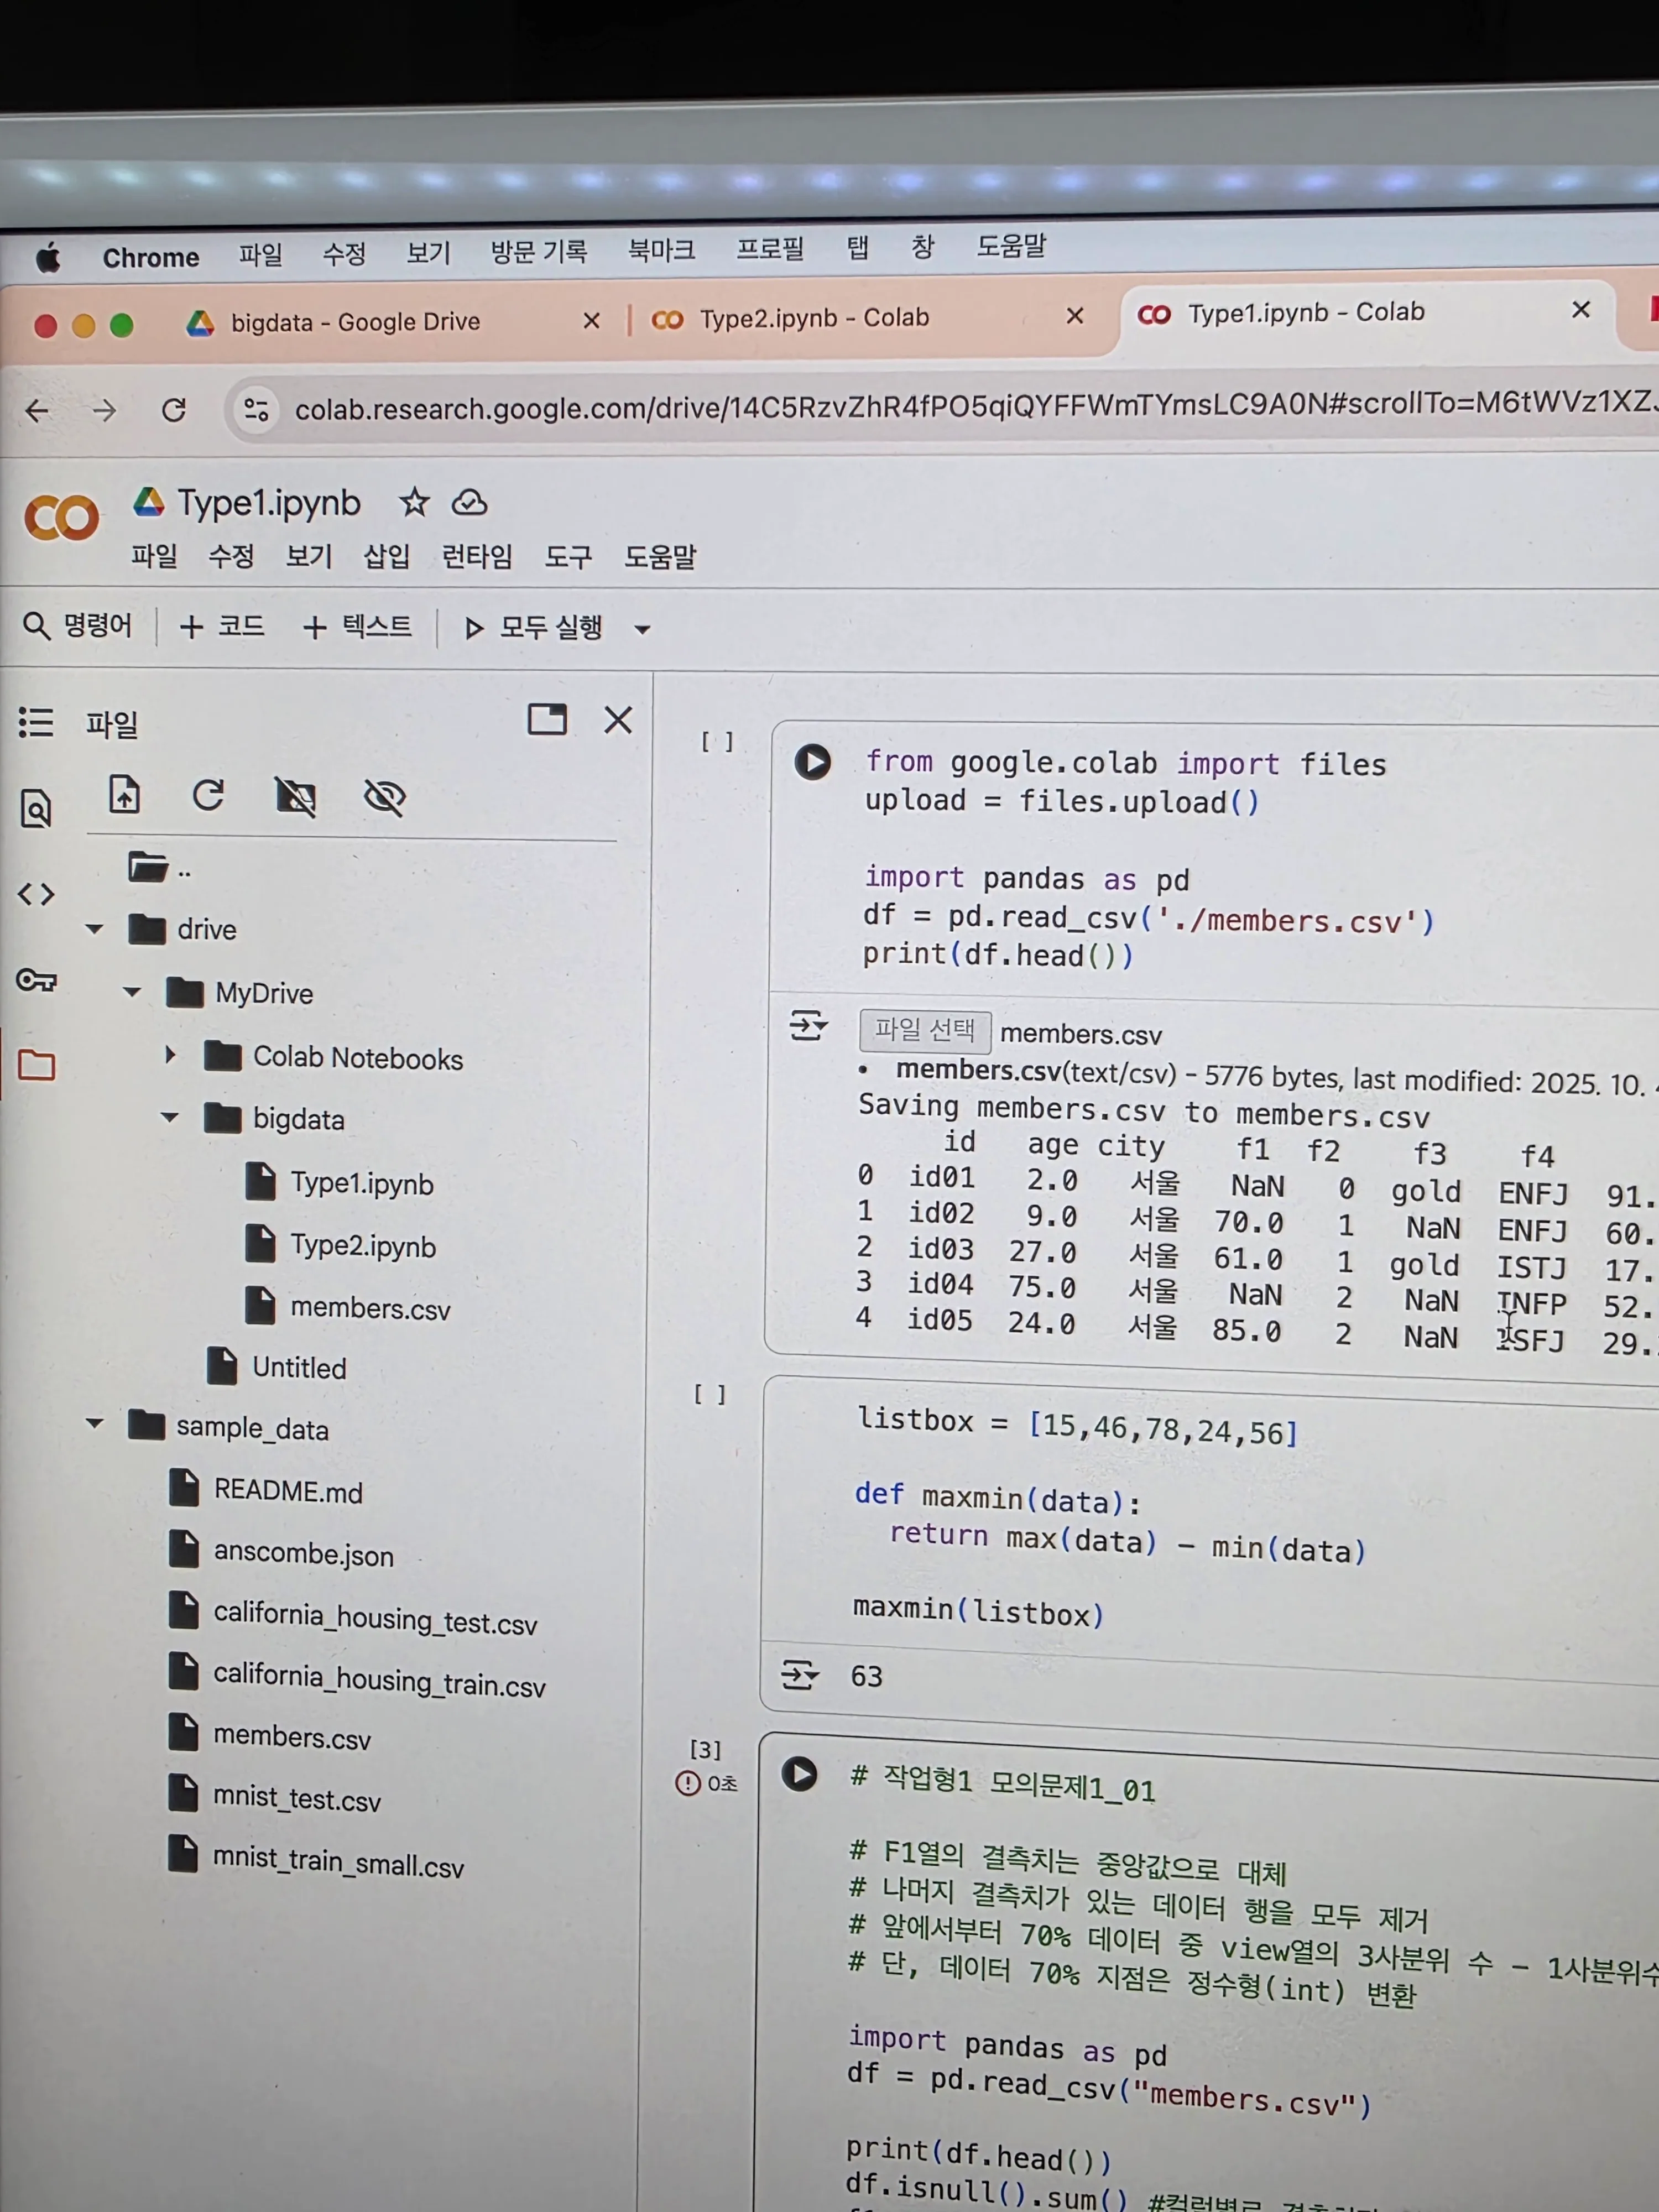Run the files upload code cell
Screen dimensions: 1659x2212
click(x=812, y=763)
